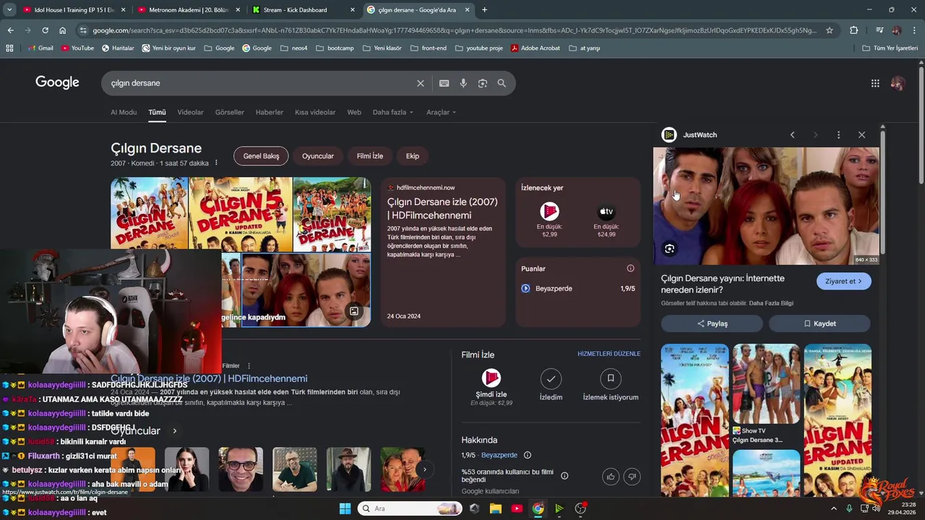Switch to Web results tab
The height and width of the screenshot is (520, 925).
[x=354, y=112]
